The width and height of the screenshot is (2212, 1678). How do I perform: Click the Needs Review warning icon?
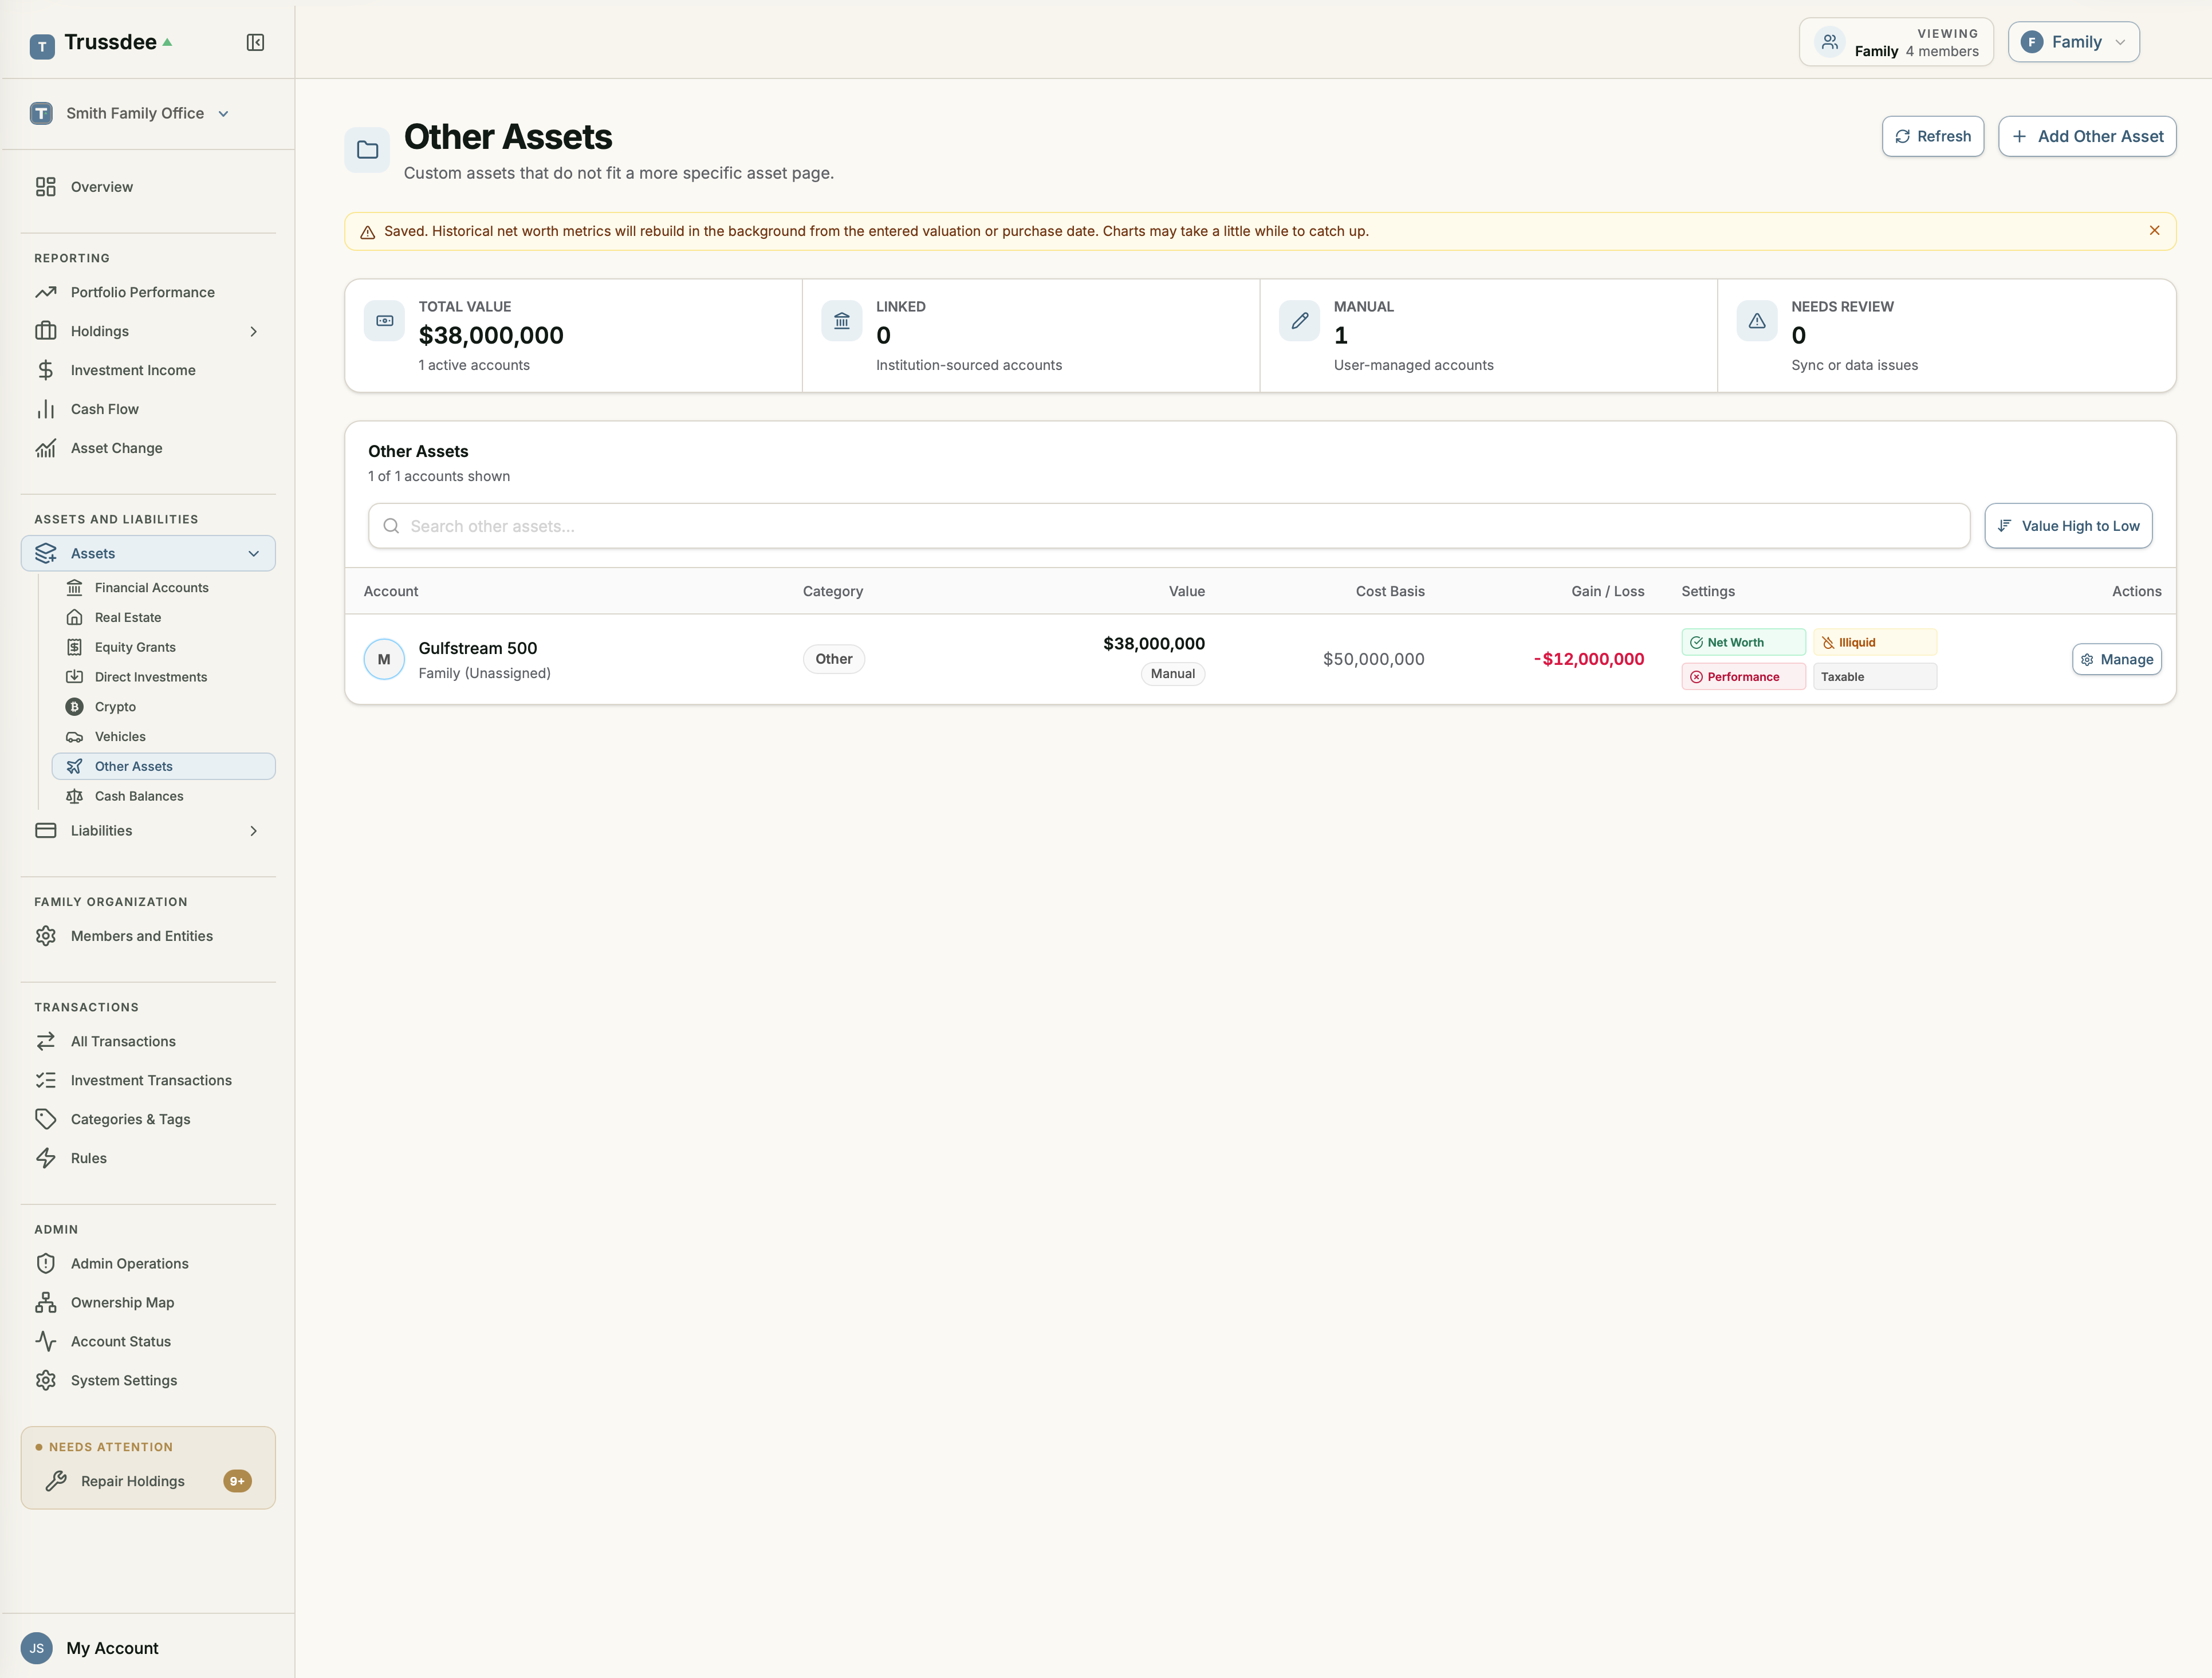tap(1756, 321)
